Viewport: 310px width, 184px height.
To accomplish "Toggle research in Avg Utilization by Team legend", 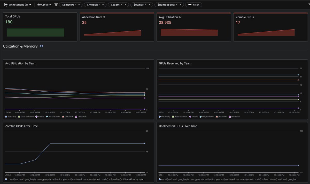I will (81, 117).
